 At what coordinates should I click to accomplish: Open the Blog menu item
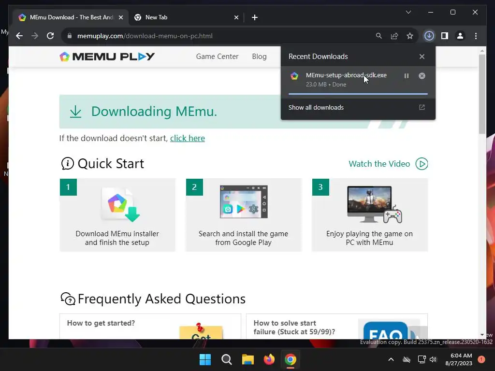click(259, 57)
